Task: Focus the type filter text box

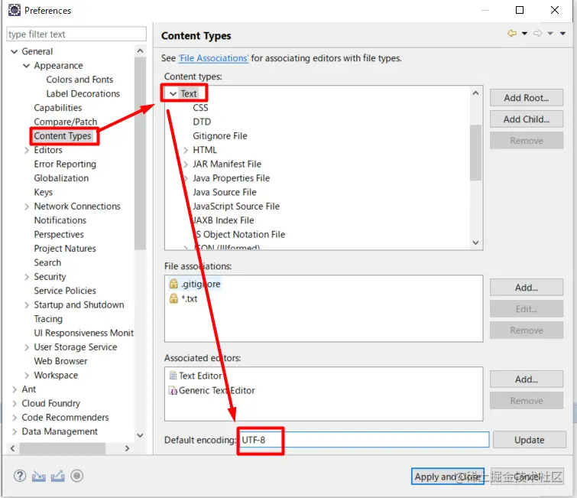Action: (x=76, y=34)
